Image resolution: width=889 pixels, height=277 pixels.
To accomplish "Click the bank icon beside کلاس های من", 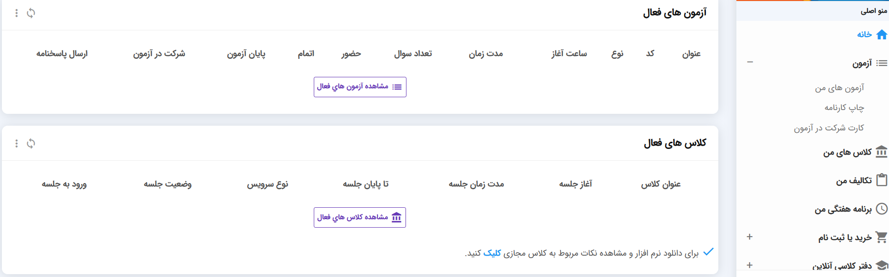I will [881, 152].
